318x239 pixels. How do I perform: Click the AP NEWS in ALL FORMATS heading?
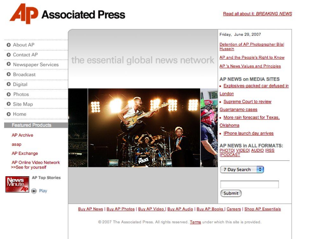(x=251, y=146)
